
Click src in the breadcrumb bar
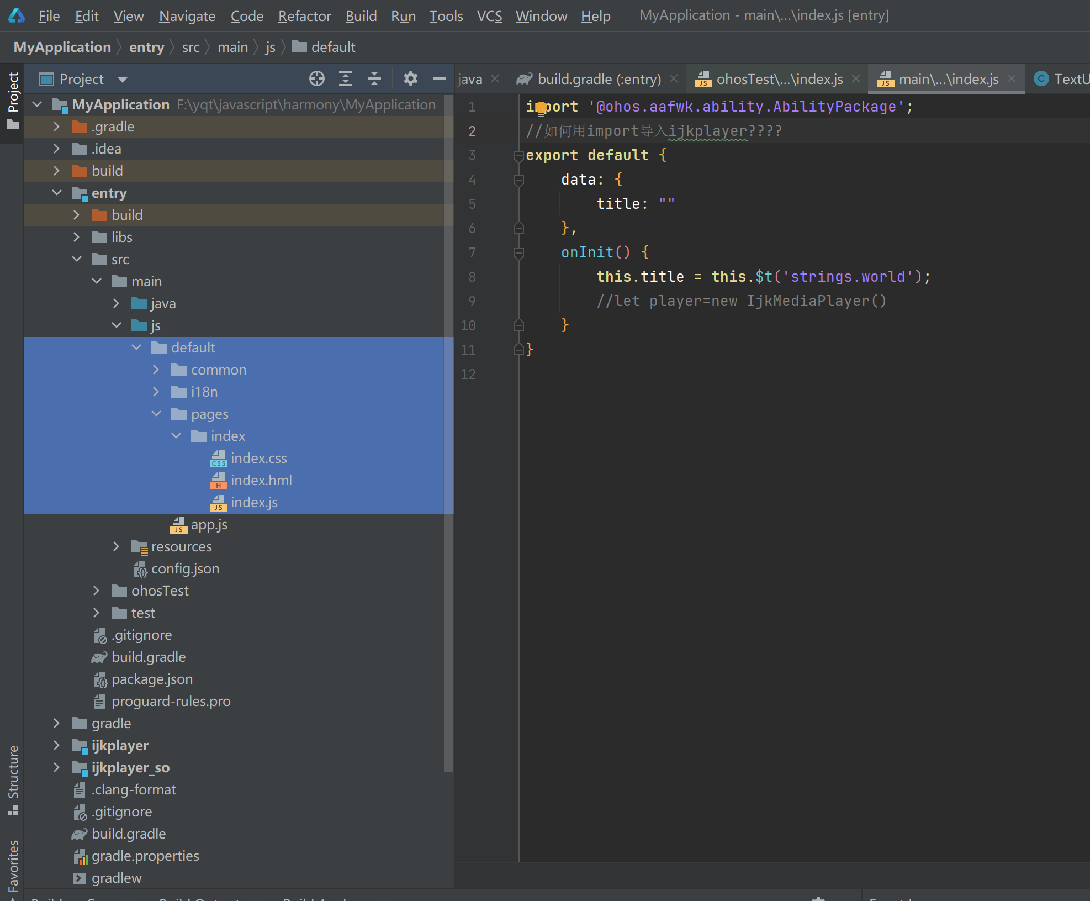click(191, 48)
